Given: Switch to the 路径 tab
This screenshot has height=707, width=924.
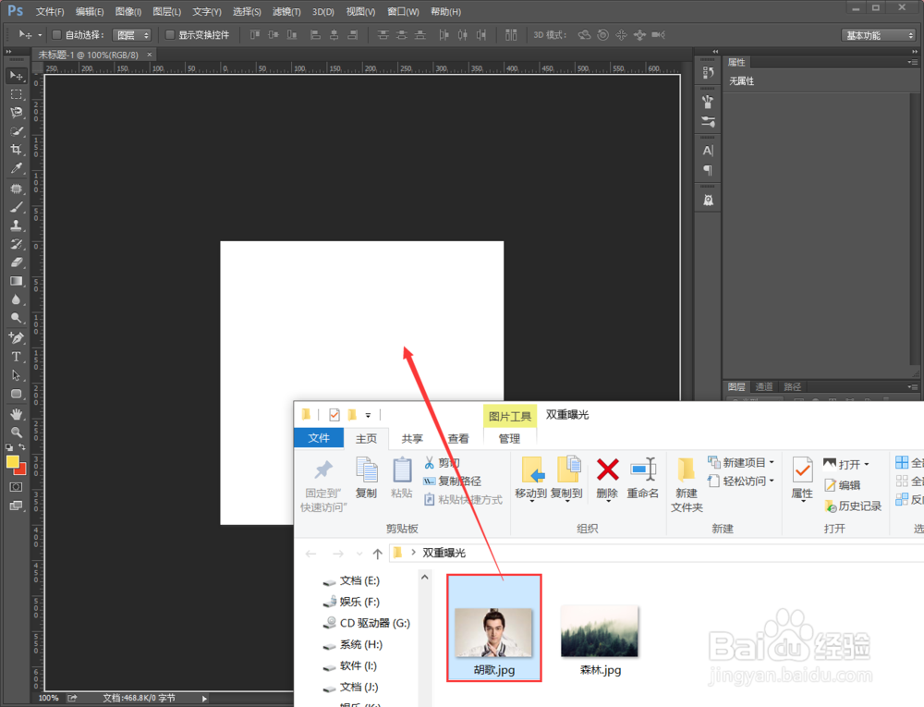Looking at the screenshot, I should click(792, 386).
